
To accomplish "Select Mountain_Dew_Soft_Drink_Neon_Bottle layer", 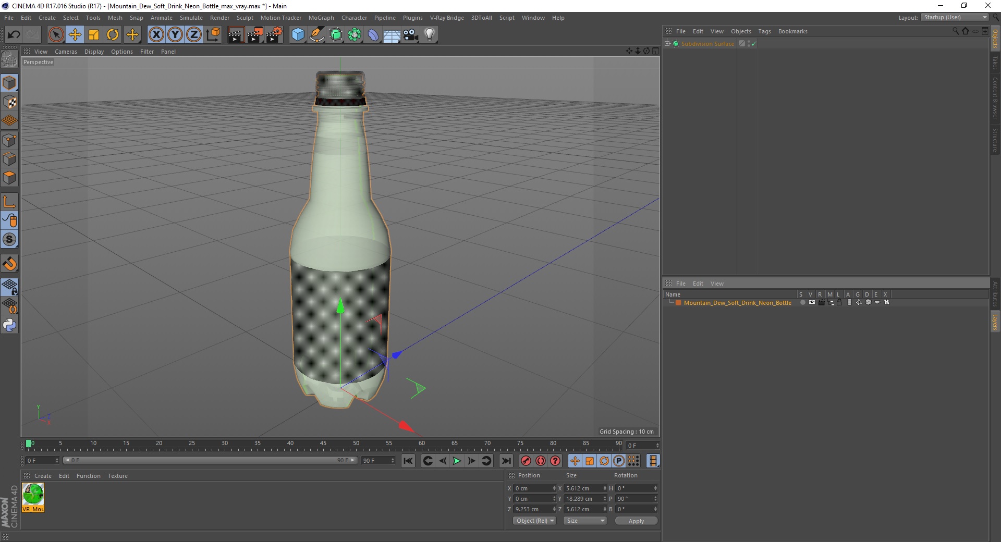I will 737,303.
